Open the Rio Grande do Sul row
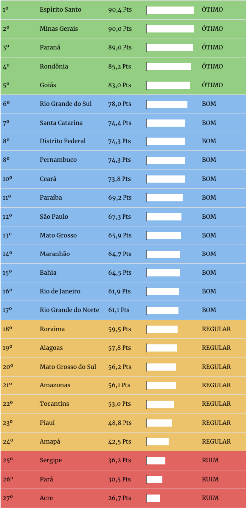 (123, 104)
